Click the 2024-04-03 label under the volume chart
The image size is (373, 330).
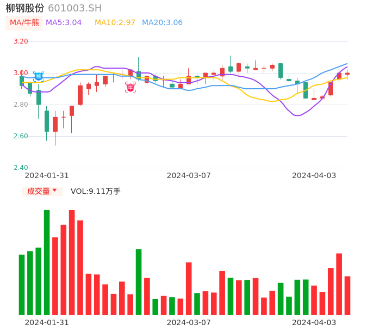314,322
